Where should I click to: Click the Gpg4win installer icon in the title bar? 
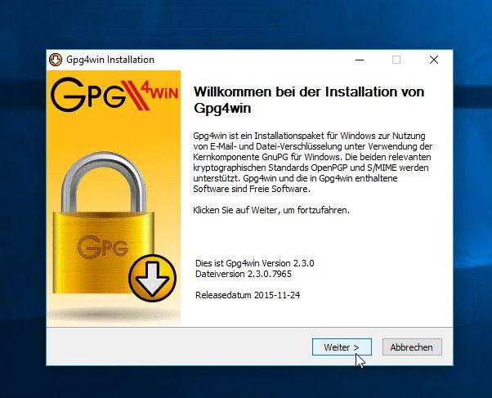point(56,60)
